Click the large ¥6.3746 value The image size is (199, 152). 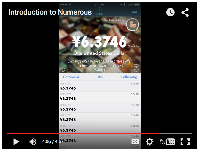point(99,42)
